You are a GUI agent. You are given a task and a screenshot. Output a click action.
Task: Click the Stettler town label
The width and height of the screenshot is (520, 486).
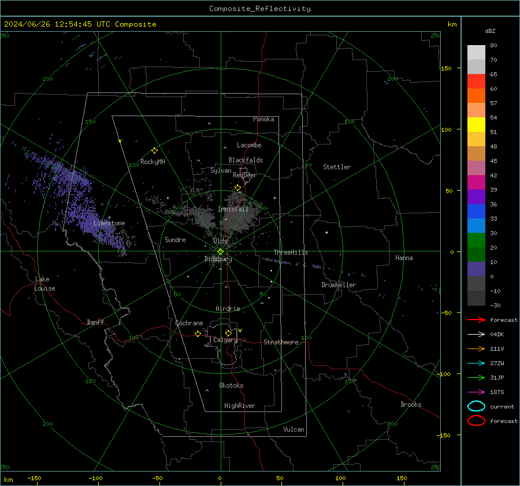pyautogui.click(x=337, y=167)
